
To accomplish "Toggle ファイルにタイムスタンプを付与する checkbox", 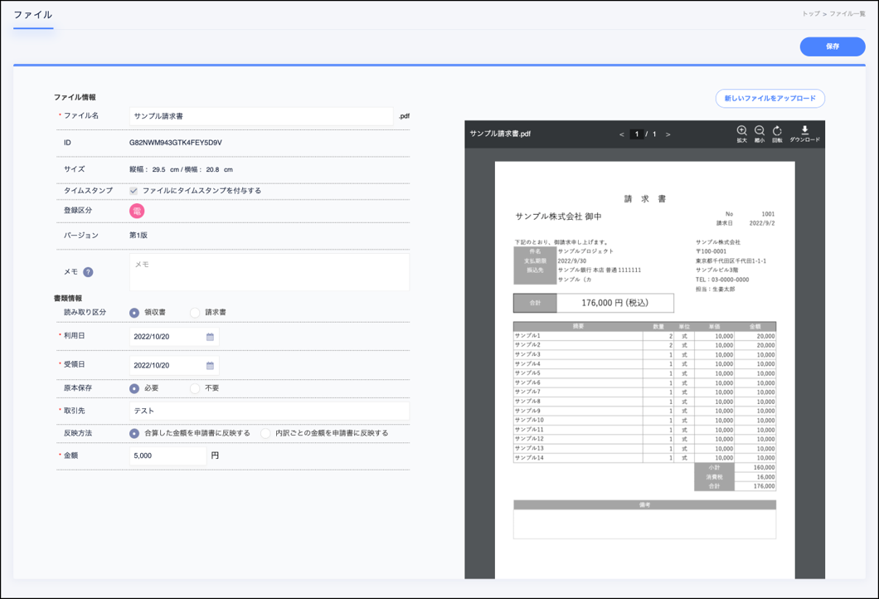I will coord(134,191).
